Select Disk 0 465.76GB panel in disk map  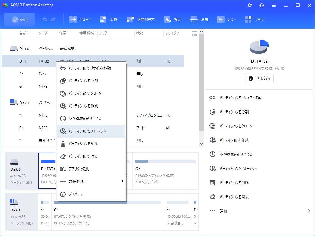point(22,171)
